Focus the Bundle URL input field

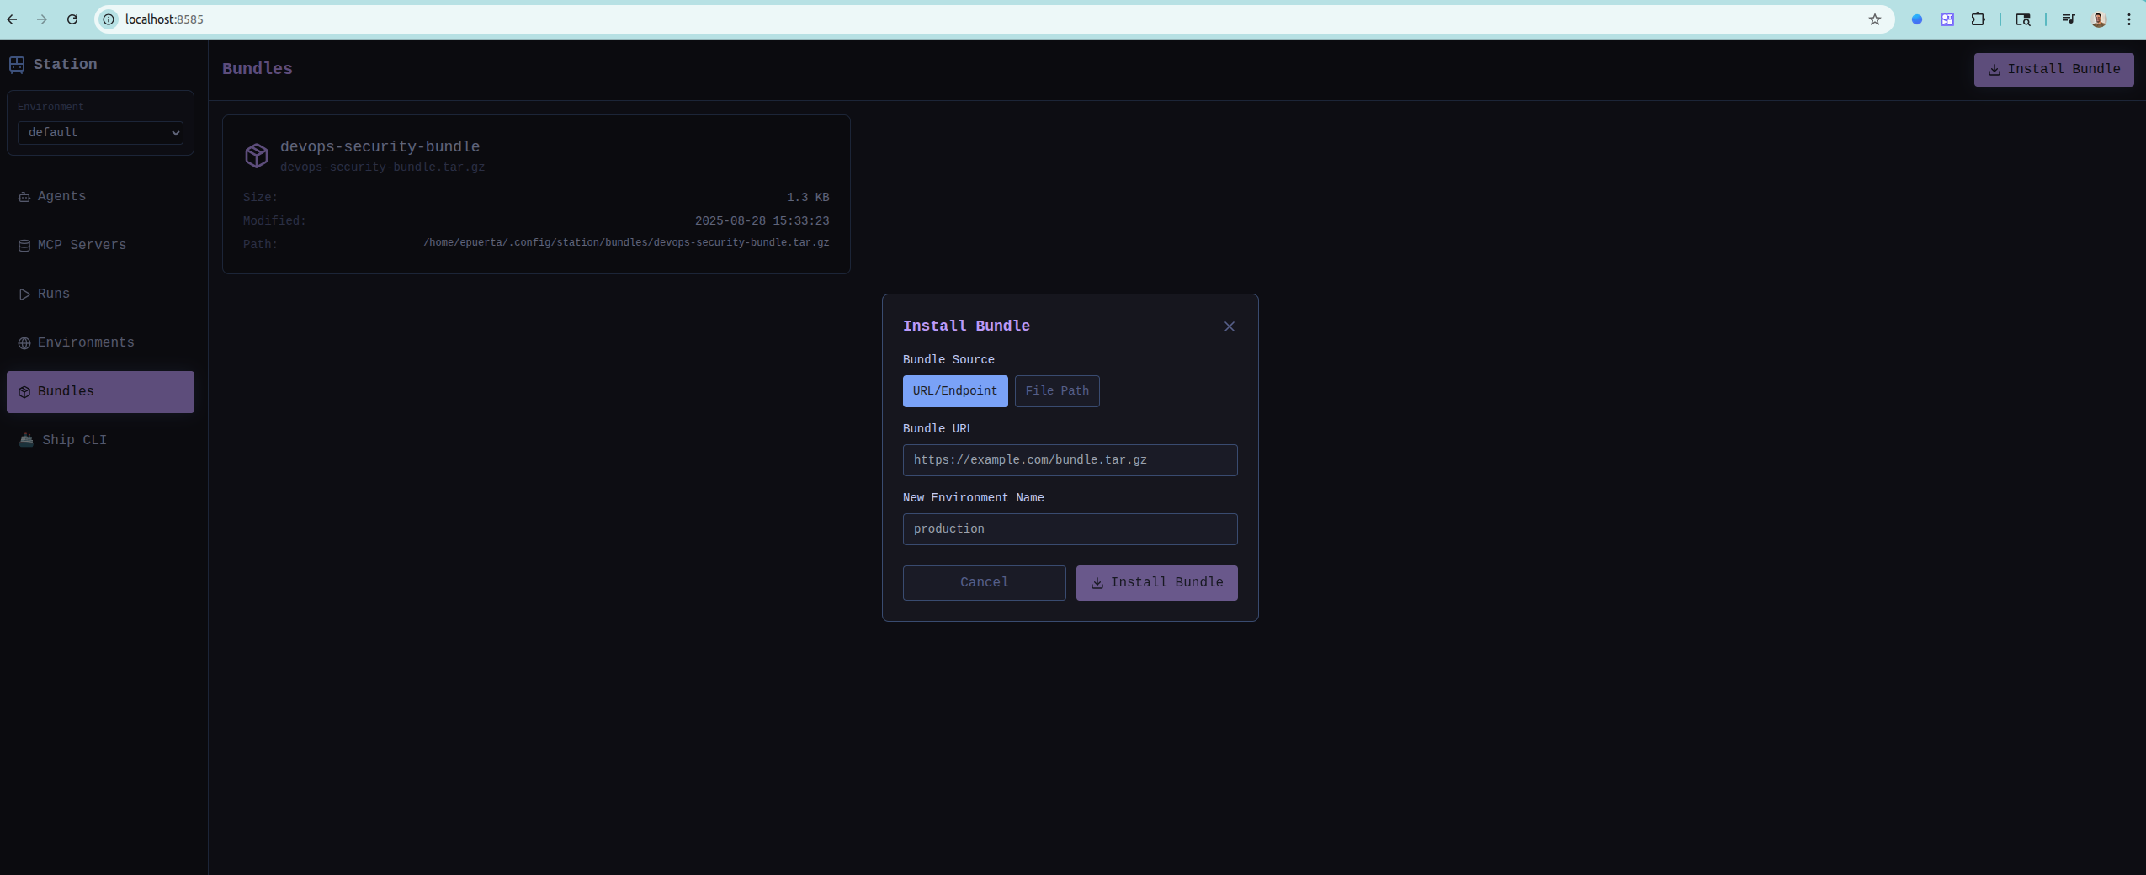pos(1070,460)
